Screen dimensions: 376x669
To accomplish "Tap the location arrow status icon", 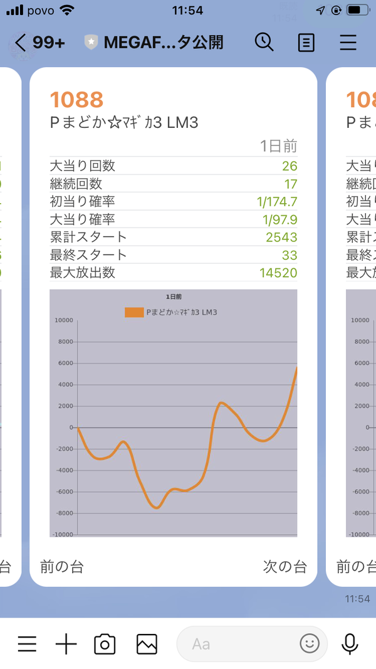I will [321, 10].
